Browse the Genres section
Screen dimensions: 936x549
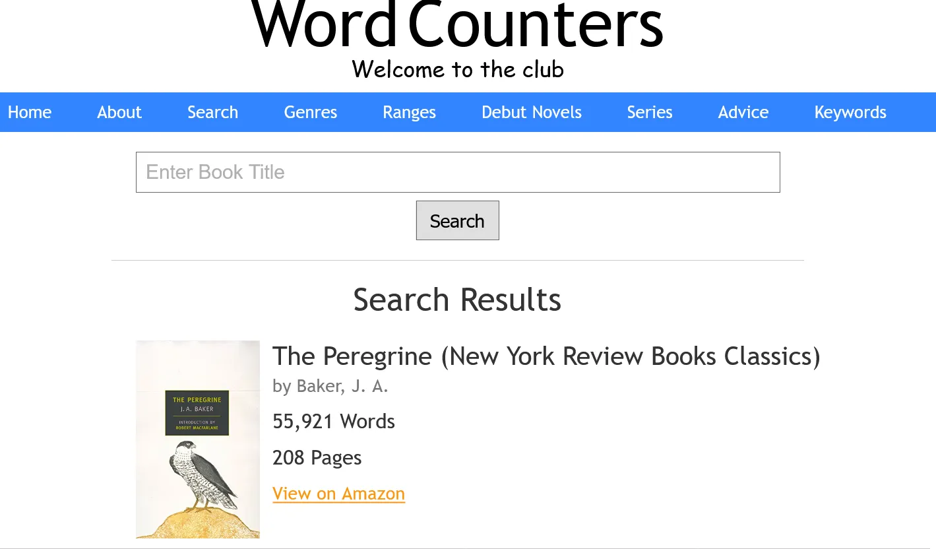tap(311, 112)
